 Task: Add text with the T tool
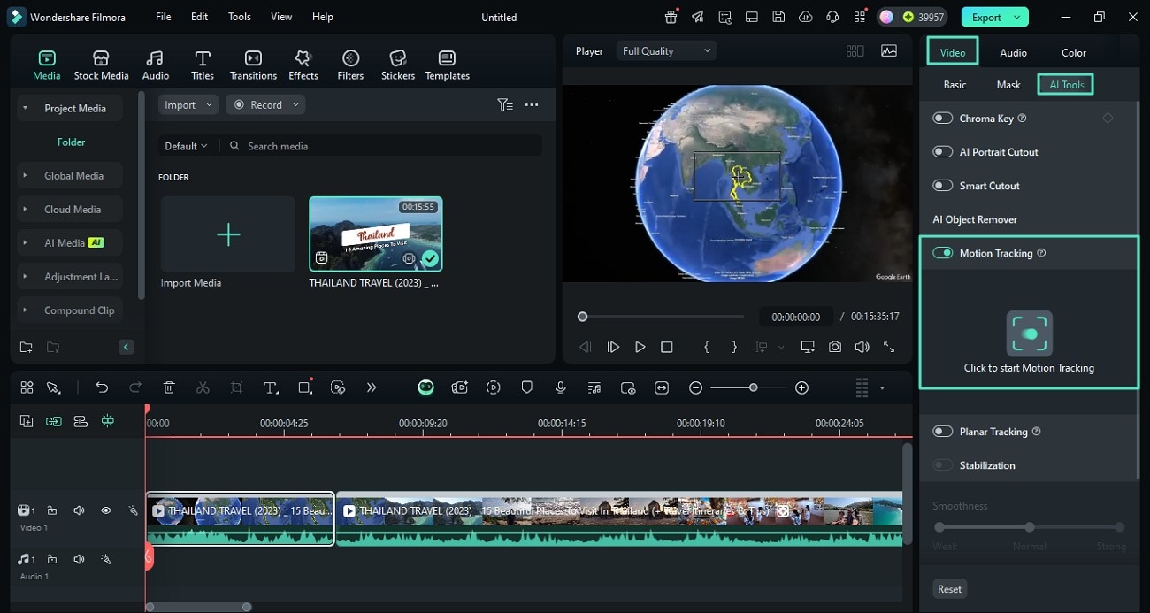click(271, 387)
